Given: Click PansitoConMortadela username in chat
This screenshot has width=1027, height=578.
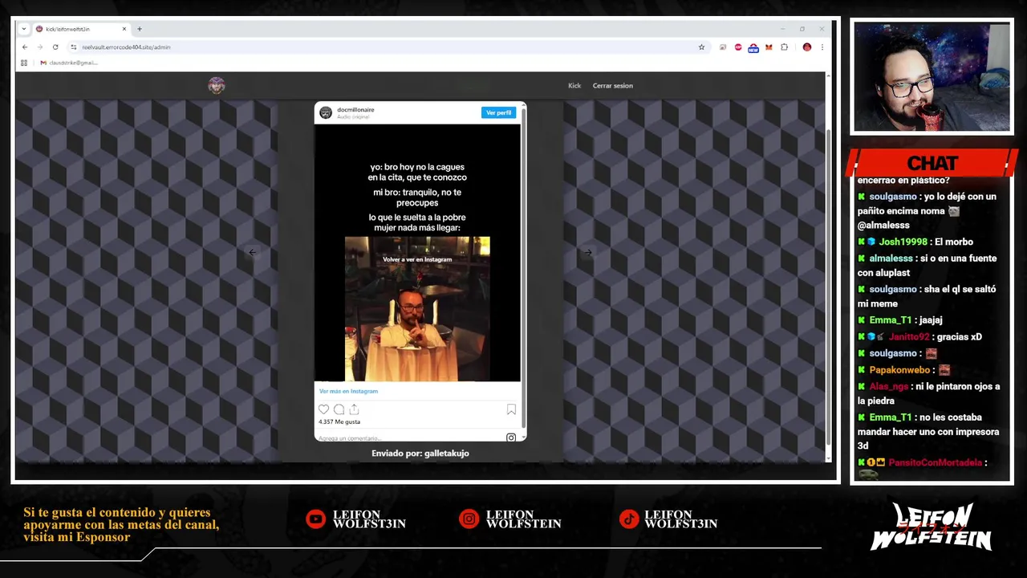Looking at the screenshot, I should [935, 462].
